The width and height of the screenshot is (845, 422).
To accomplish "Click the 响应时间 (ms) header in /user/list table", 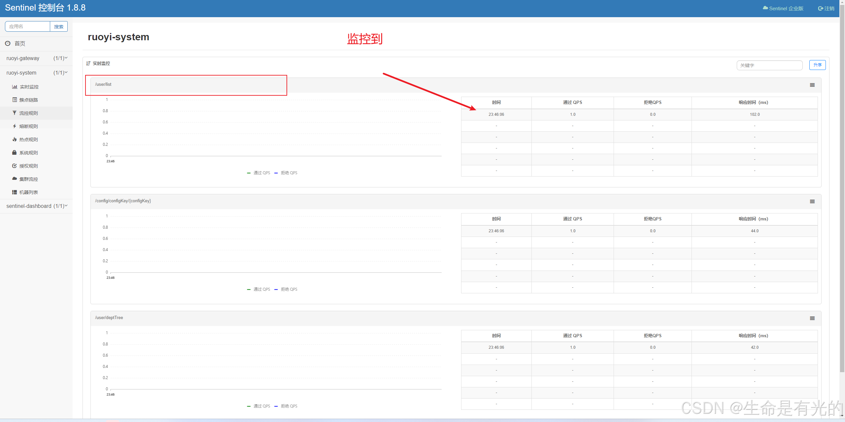I will [x=755, y=103].
